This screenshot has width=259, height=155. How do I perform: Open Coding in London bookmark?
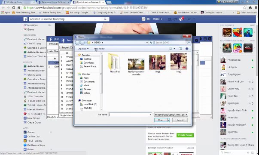[x=213, y=12]
